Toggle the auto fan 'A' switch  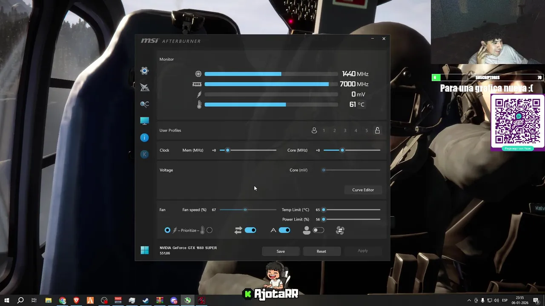coord(284,230)
